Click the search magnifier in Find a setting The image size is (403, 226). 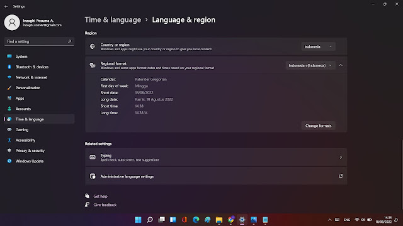pyautogui.click(x=69, y=41)
